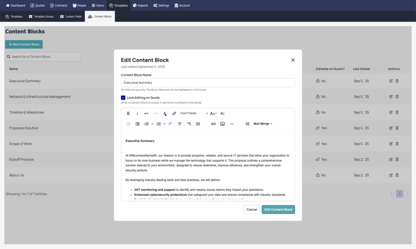Insert a link using the chain icon

213,124
